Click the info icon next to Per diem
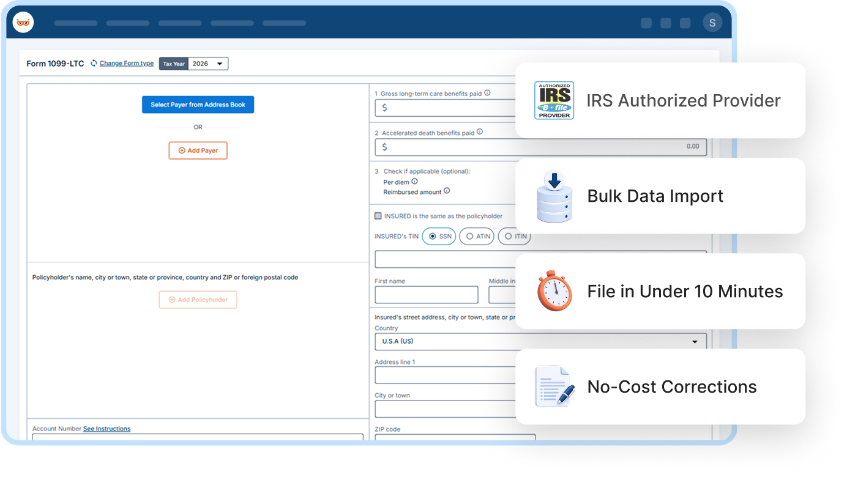 pyautogui.click(x=414, y=182)
